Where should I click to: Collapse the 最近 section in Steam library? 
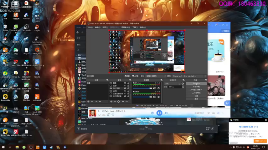click(x=77, y=55)
